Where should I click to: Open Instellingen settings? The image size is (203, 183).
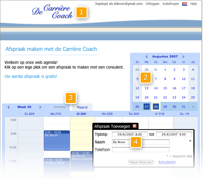tap(171, 4)
